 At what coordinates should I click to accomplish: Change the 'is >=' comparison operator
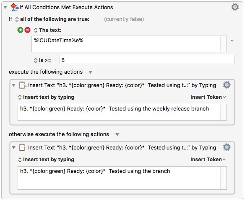tap(43, 60)
